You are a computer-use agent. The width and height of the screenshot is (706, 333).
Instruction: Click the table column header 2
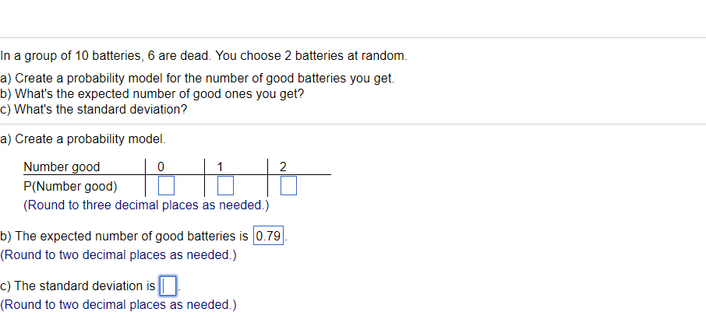[x=283, y=166]
